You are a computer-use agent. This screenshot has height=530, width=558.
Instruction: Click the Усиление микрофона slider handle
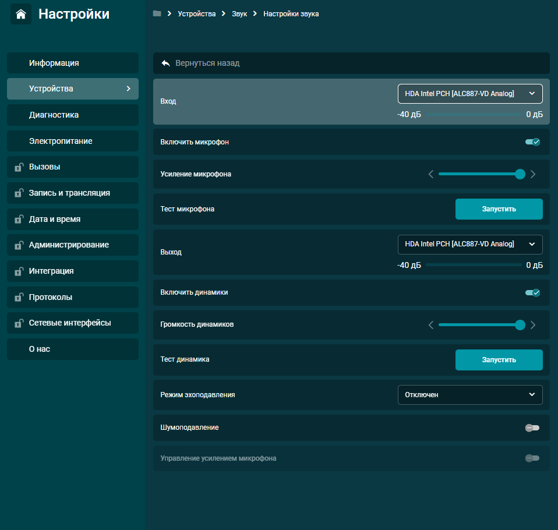(x=520, y=174)
